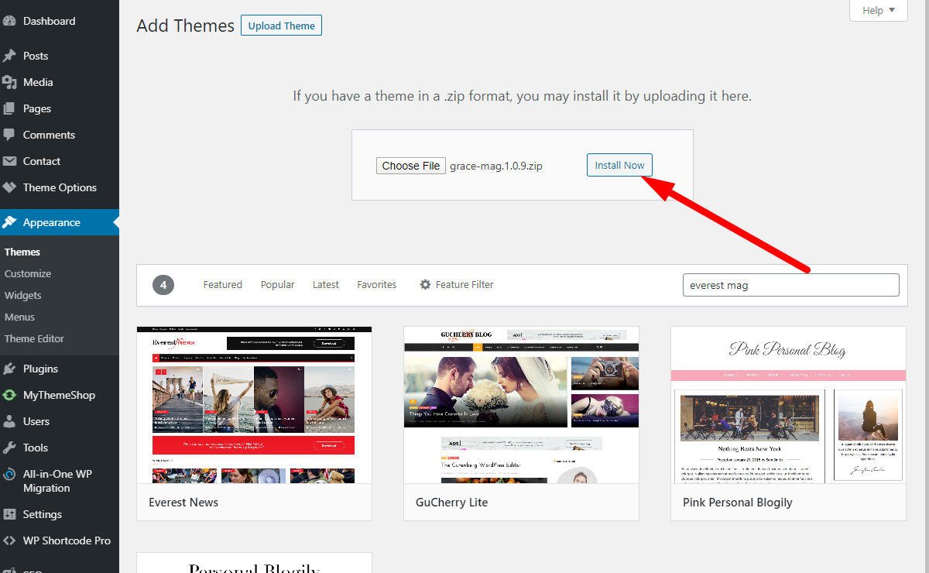Click the Theme Options diamond icon

pos(9,187)
